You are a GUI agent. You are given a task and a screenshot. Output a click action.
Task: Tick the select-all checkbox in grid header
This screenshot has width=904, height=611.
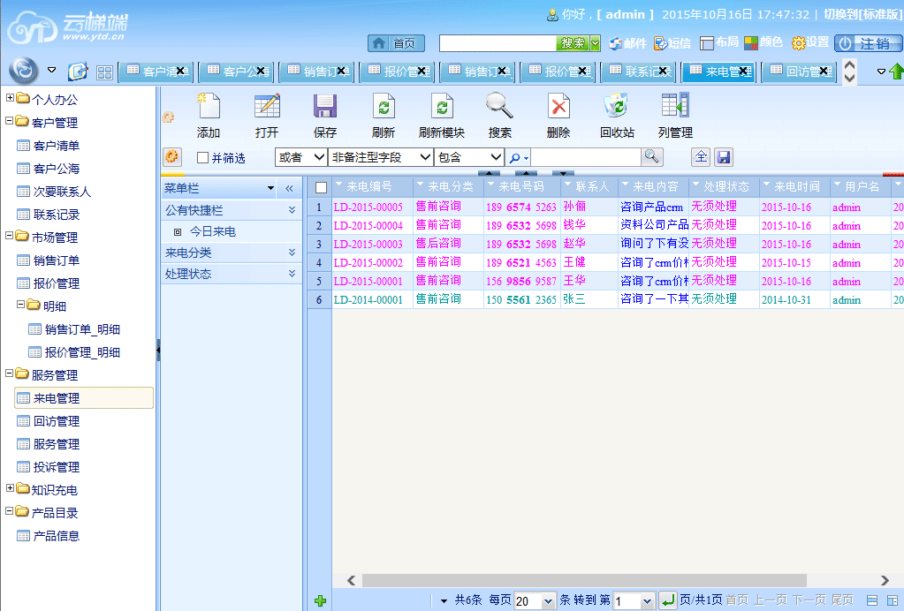click(x=321, y=187)
